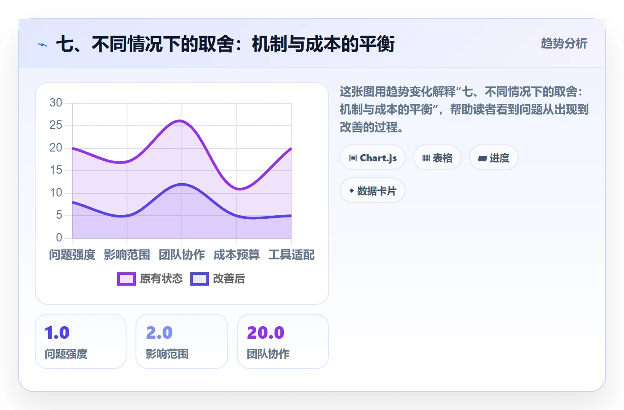This screenshot has height=410, width=624.
Task: Click the 团队协作 chart axis label
Action: pos(182,255)
